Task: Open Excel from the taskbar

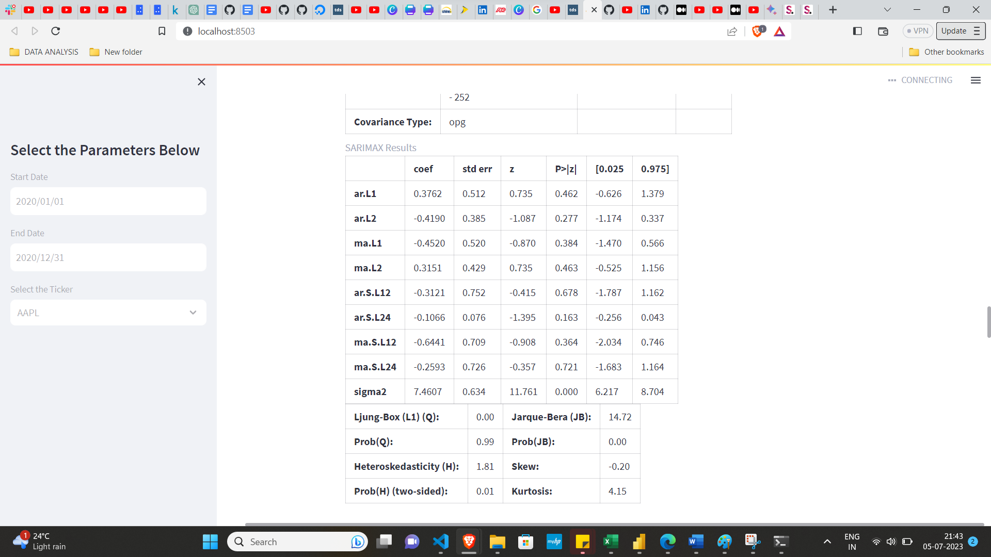Action: point(611,542)
